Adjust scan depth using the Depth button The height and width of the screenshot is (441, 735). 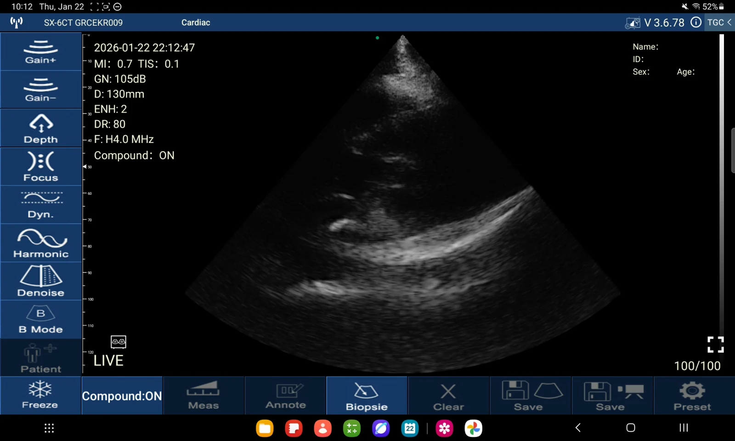pos(41,128)
